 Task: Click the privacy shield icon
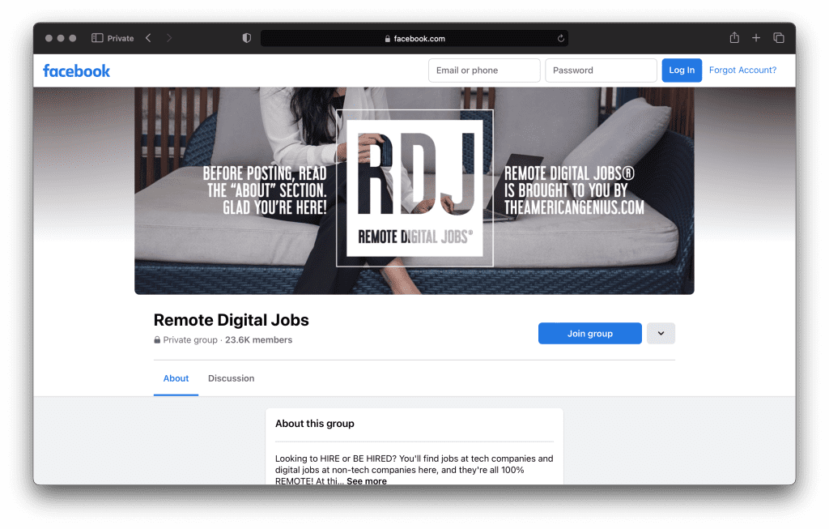(x=246, y=37)
